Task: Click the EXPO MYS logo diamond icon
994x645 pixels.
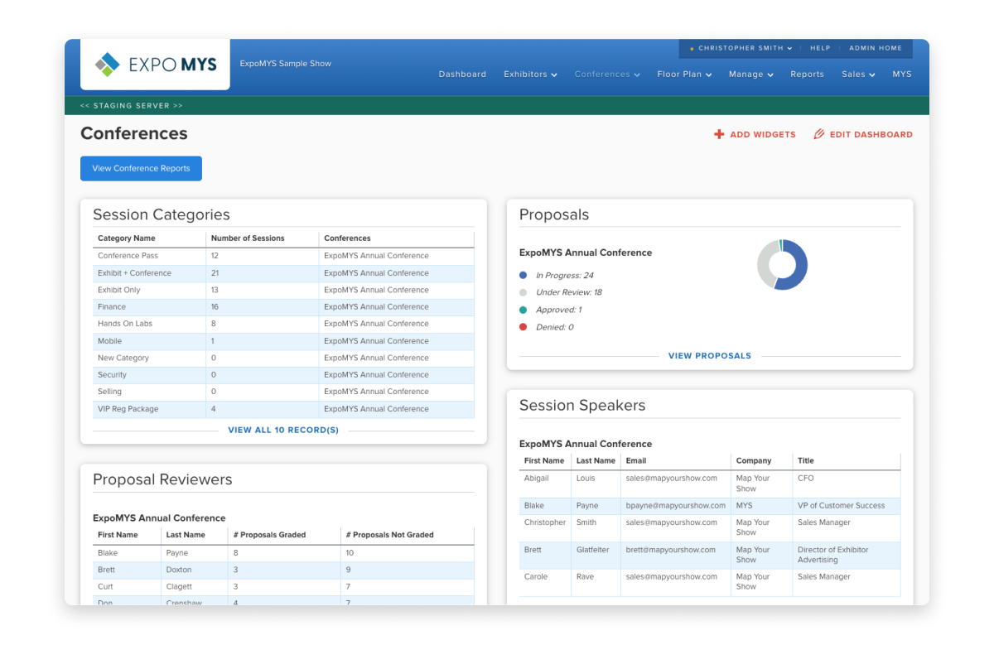Action: point(106,63)
